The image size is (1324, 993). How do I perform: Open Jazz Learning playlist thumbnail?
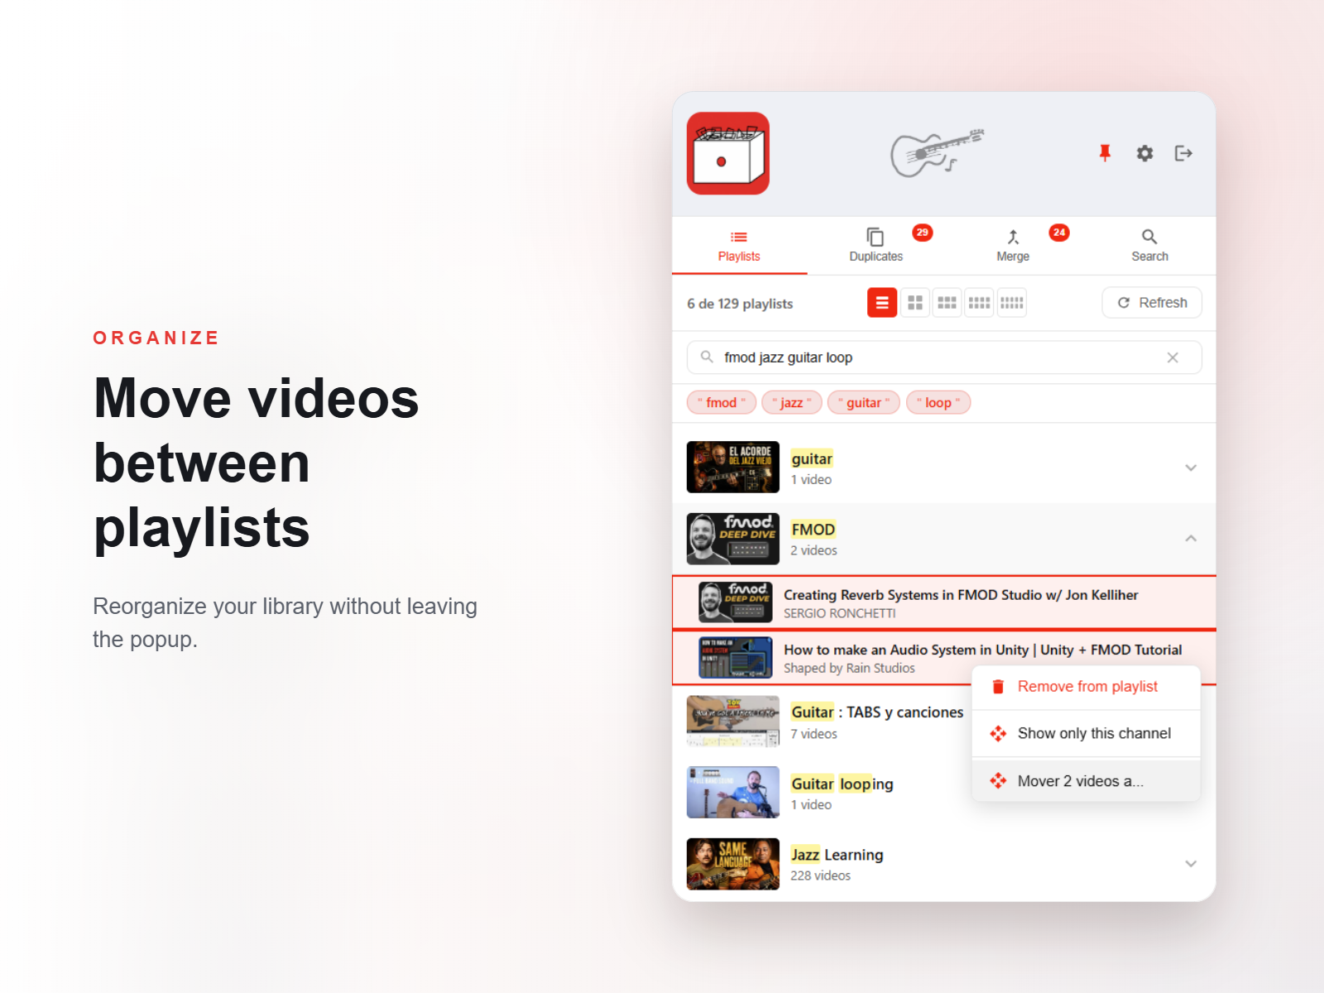coord(733,864)
